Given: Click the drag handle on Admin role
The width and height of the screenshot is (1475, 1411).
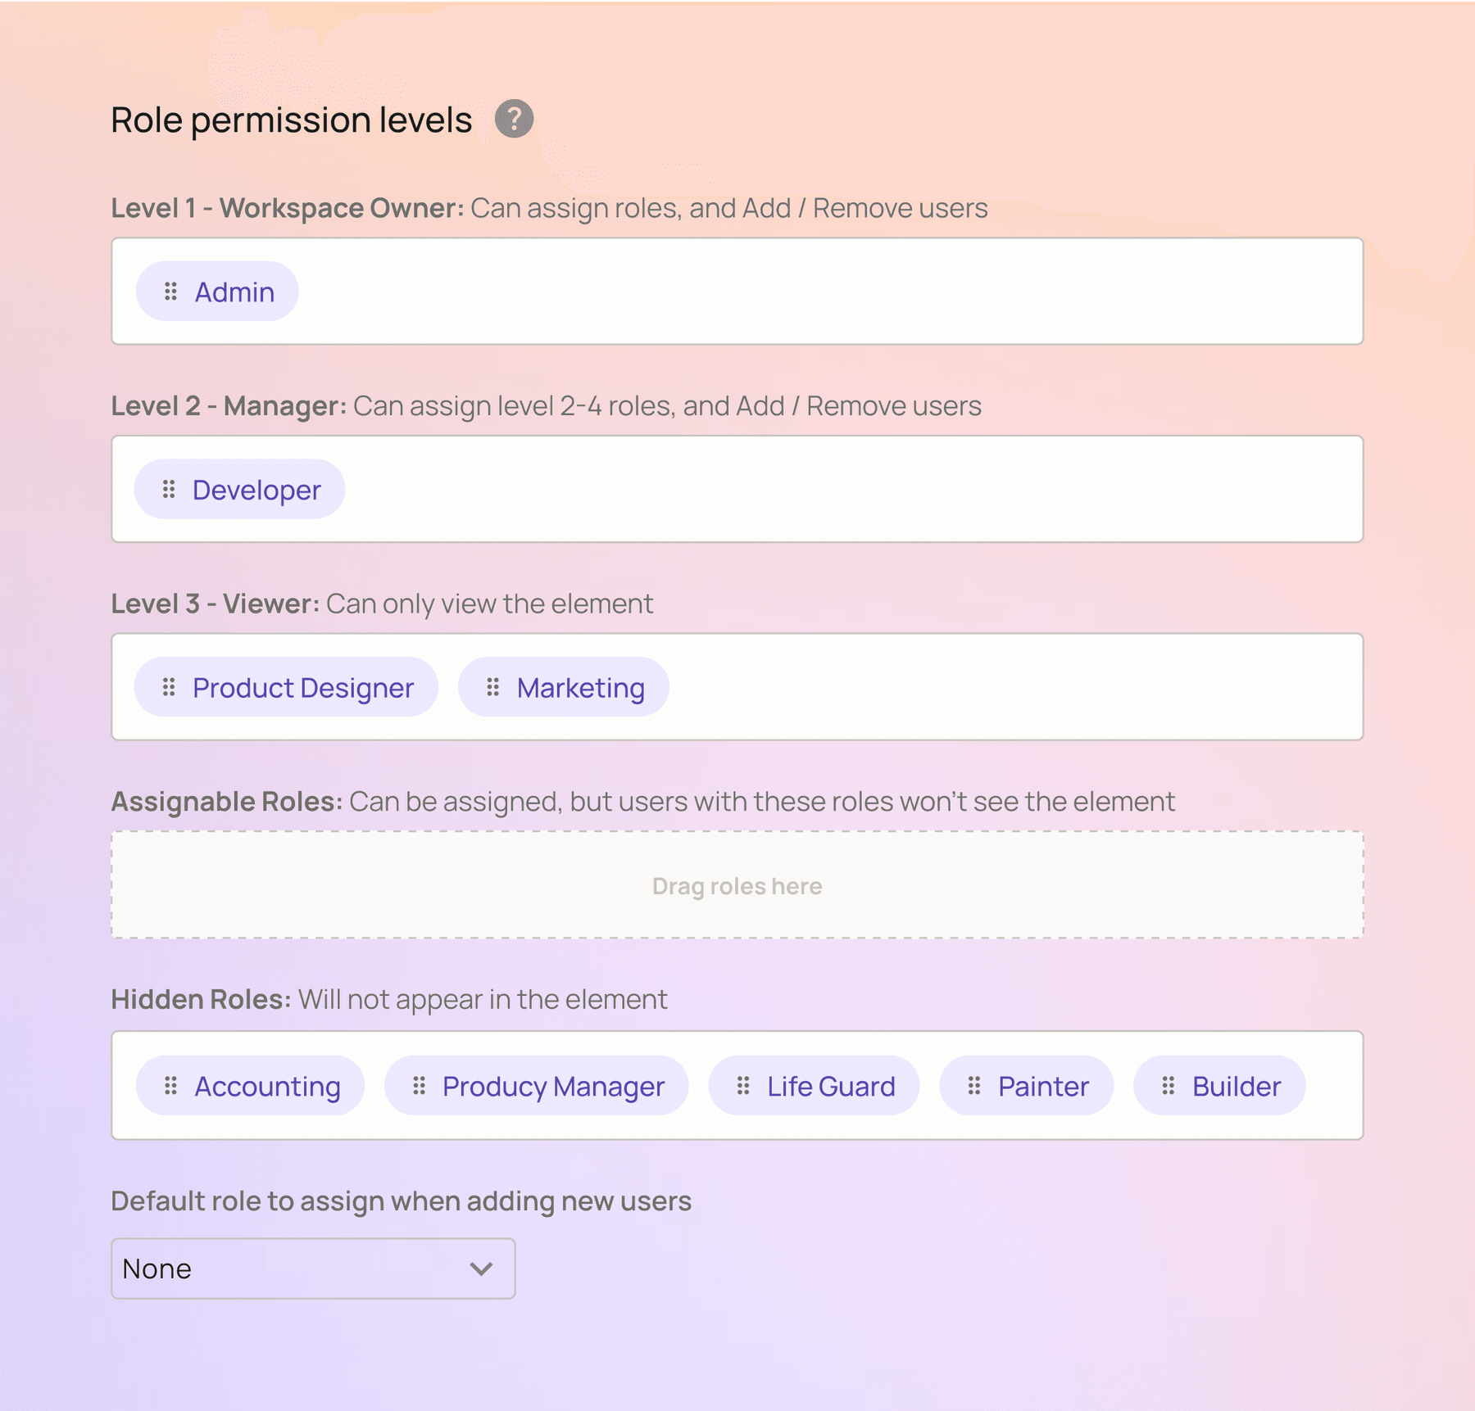Looking at the screenshot, I should click(170, 292).
